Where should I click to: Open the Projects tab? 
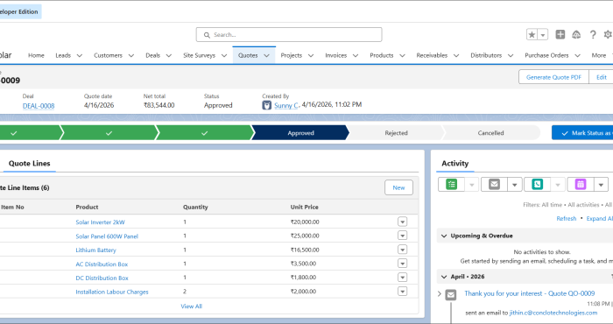tap(292, 55)
